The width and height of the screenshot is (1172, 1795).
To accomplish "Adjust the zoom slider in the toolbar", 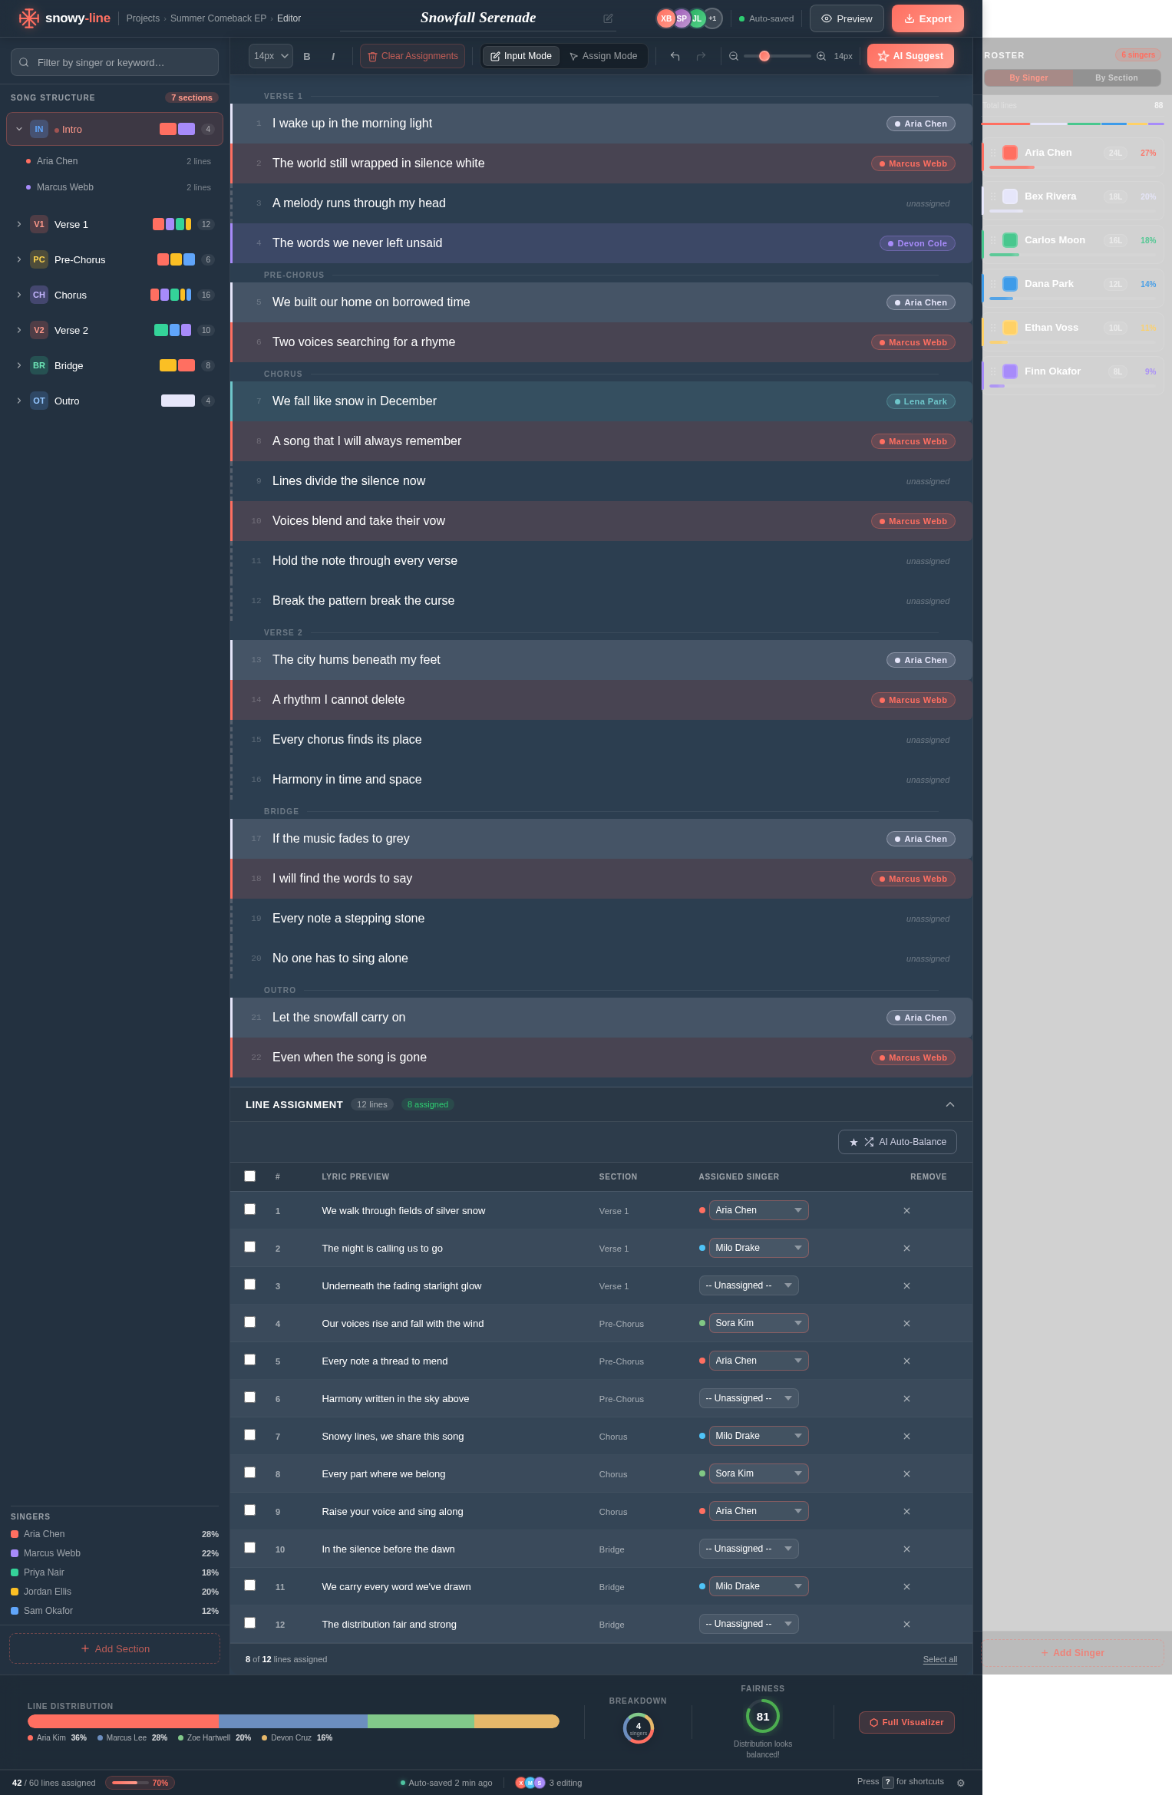I will click(x=765, y=56).
